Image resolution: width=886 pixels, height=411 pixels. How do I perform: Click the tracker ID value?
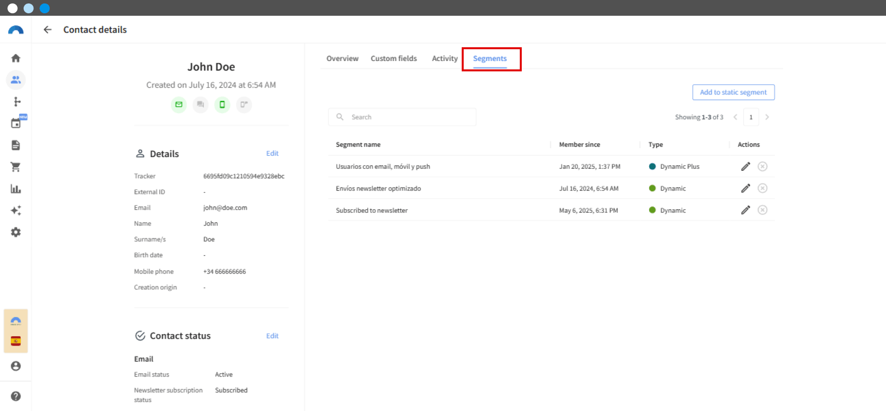(x=244, y=176)
